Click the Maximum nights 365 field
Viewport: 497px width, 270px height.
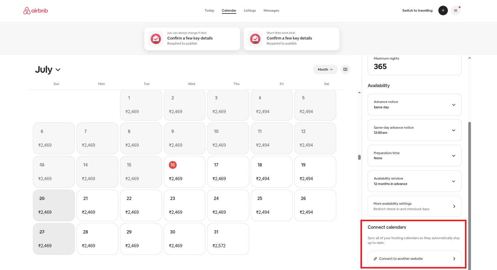pyautogui.click(x=414, y=64)
